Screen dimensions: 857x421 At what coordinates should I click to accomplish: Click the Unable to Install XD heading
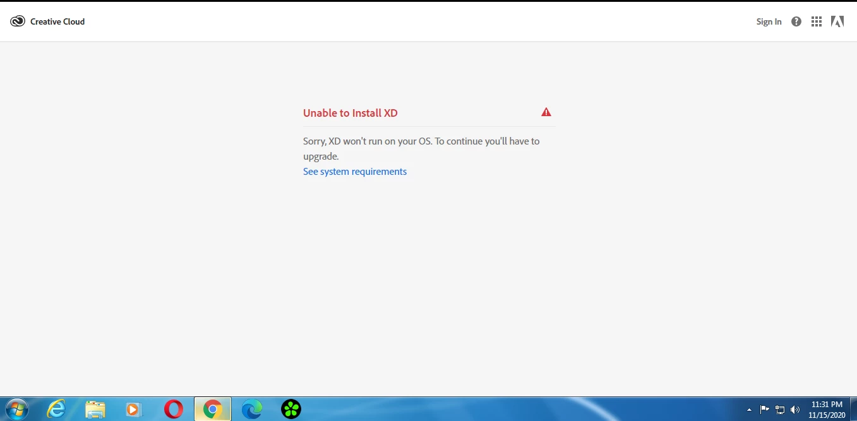tap(351, 113)
